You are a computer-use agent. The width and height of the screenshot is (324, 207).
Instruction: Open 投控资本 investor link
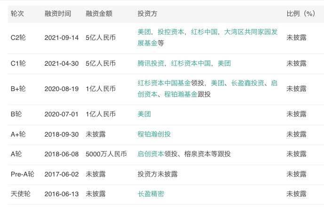tap(171, 32)
